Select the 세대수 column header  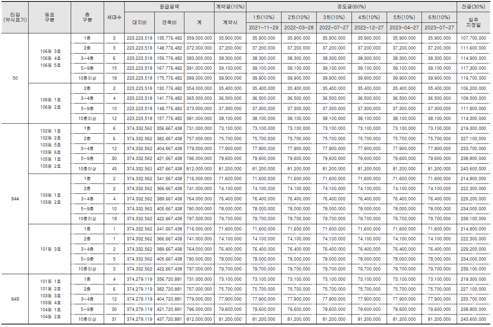click(x=114, y=17)
